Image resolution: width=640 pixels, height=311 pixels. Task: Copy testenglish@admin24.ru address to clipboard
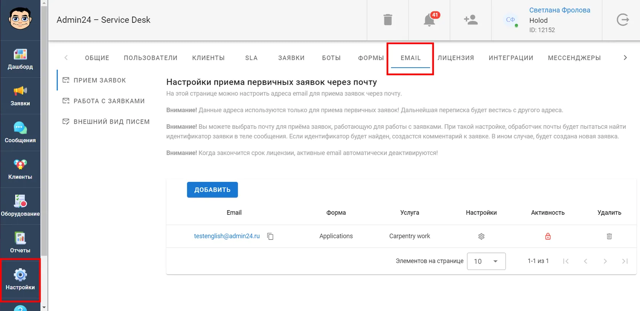point(270,236)
